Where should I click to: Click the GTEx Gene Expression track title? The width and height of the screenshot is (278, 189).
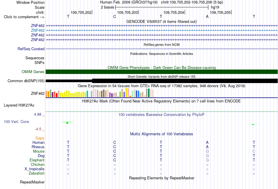[x=161, y=86]
